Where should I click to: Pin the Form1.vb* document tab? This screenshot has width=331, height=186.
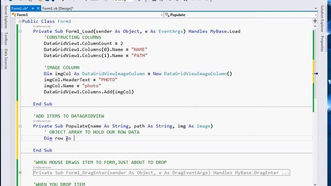33,8
